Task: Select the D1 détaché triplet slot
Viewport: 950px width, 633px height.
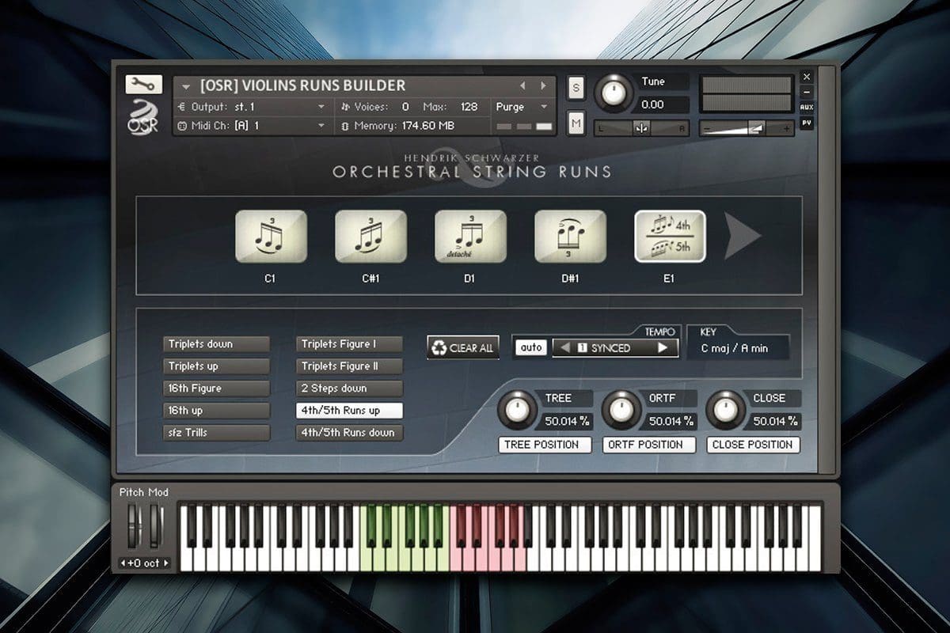Action: (x=470, y=236)
